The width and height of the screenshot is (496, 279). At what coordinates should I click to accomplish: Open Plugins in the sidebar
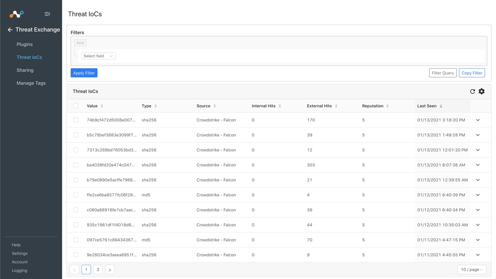pos(25,44)
